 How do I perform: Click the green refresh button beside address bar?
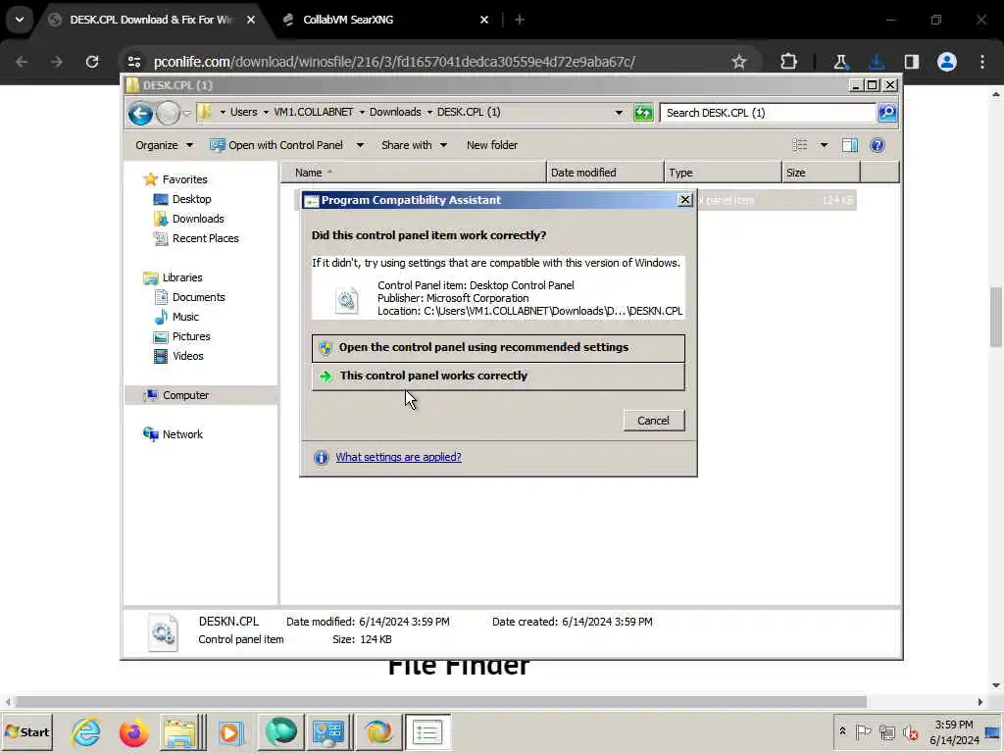pyautogui.click(x=643, y=113)
